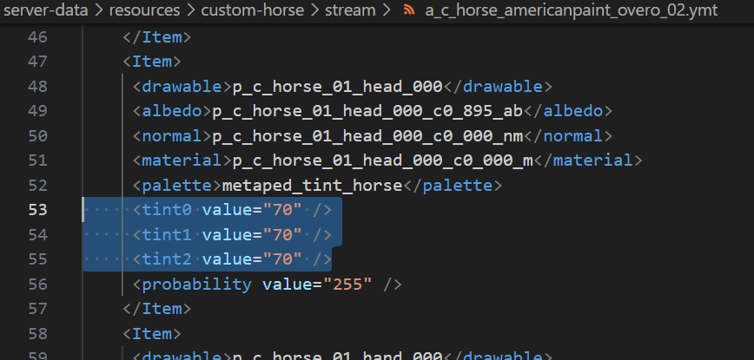Click the closing Item tag on line 57

coord(156,309)
